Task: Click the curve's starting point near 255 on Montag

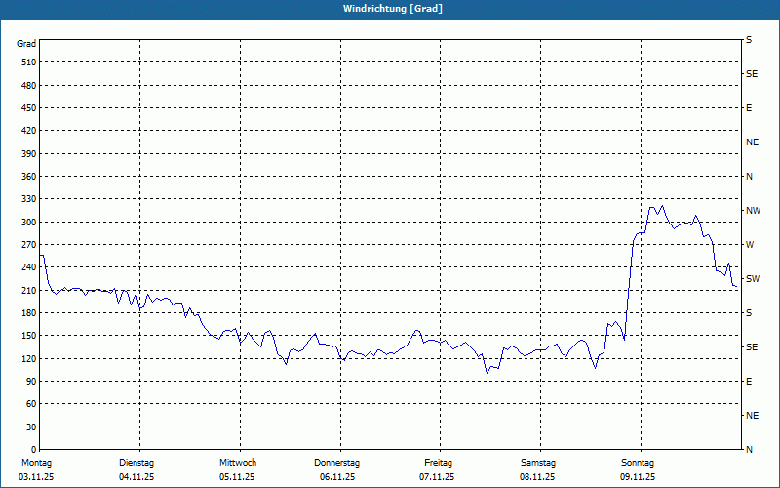Action: 41,255
